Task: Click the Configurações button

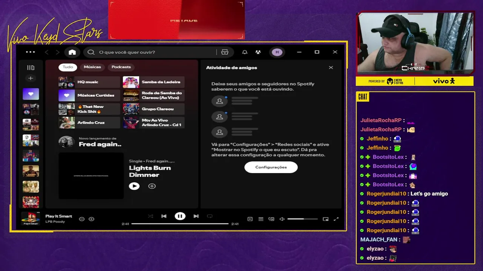Action: pos(271,167)
